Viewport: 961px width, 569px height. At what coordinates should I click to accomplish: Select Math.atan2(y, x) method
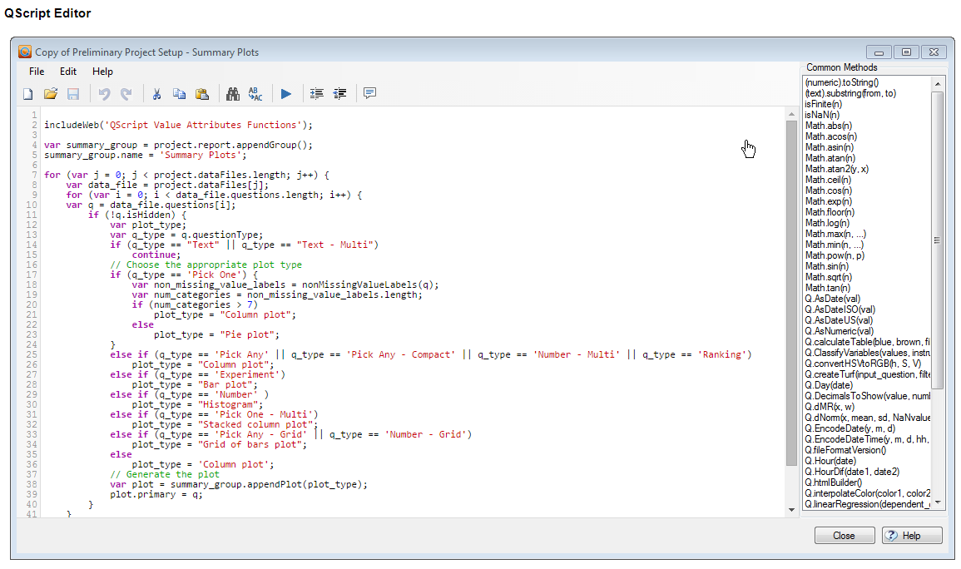(836, 169)
